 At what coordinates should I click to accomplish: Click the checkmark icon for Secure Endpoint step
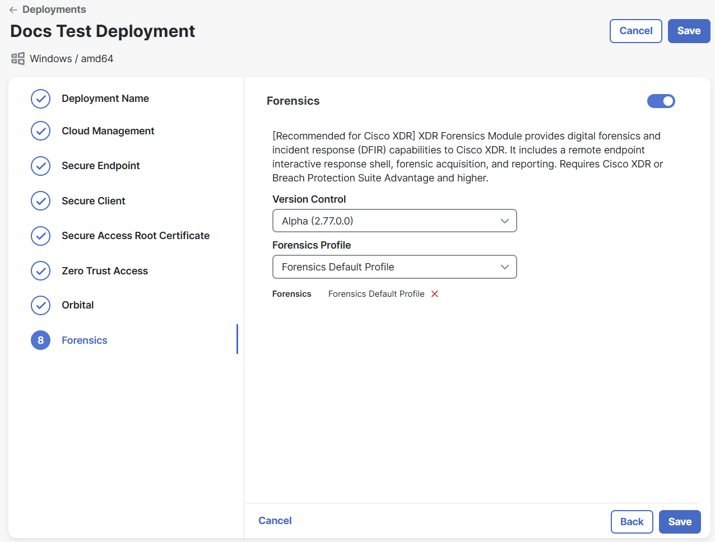point(40,166)
